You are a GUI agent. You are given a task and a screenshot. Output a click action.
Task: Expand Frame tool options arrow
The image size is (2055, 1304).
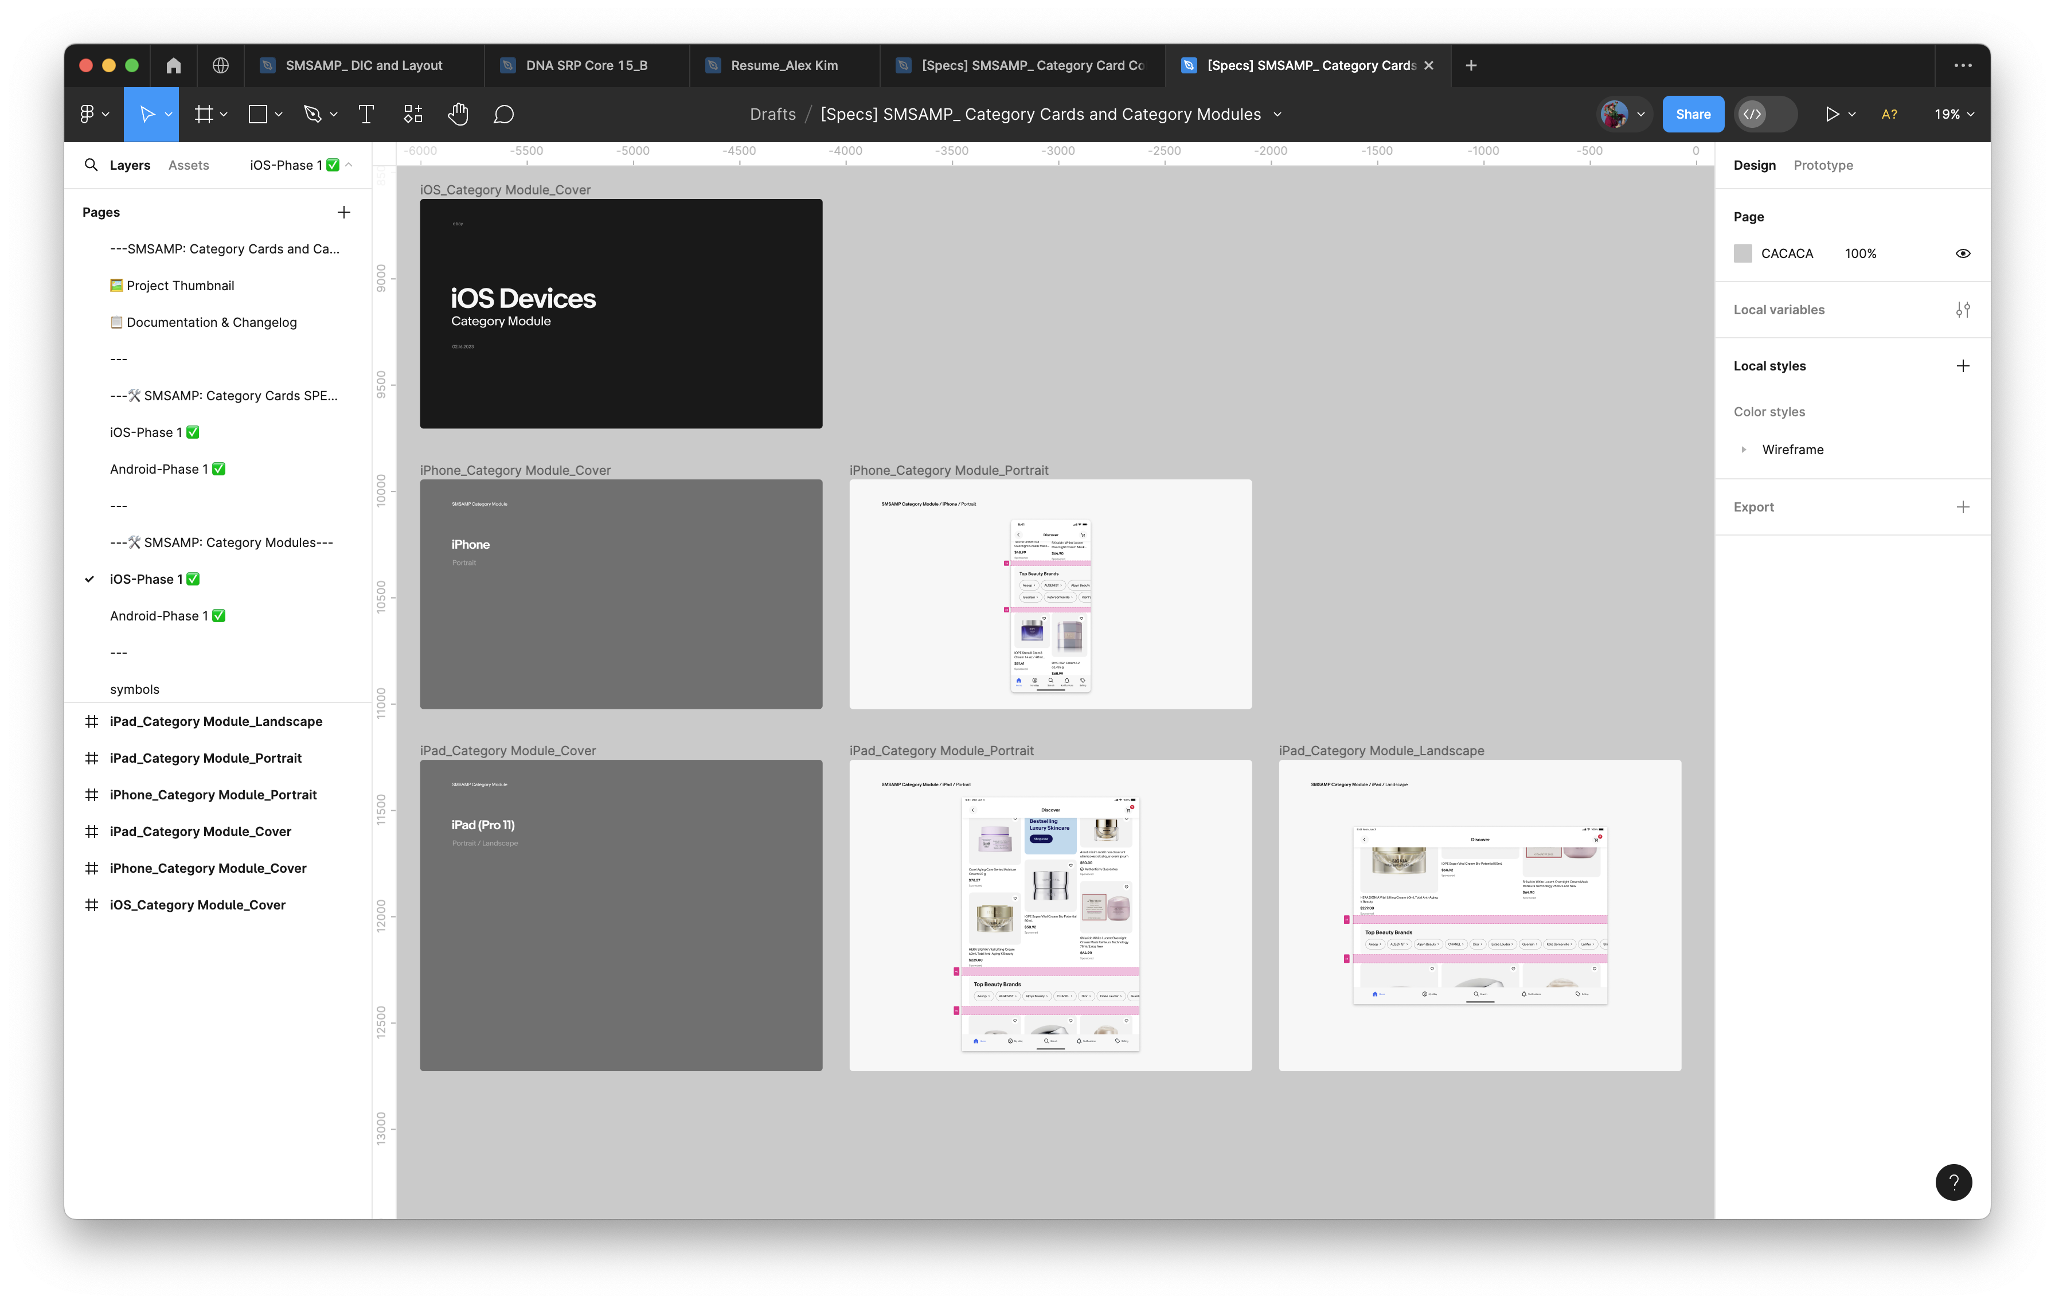pos(224,114)
